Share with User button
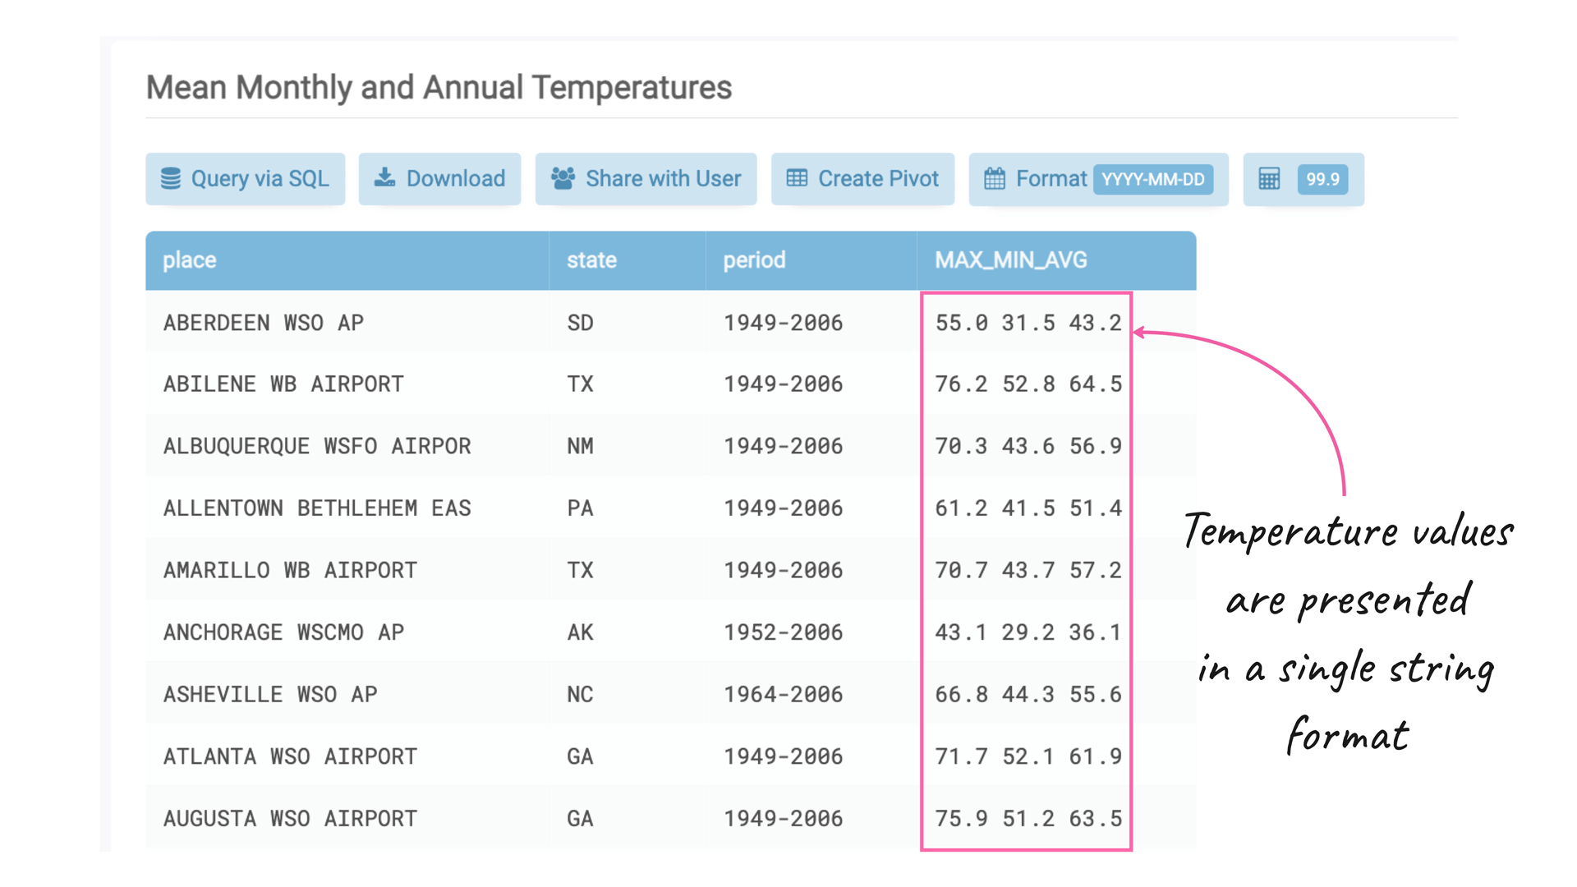1577x887 pixels. [646, 178]
